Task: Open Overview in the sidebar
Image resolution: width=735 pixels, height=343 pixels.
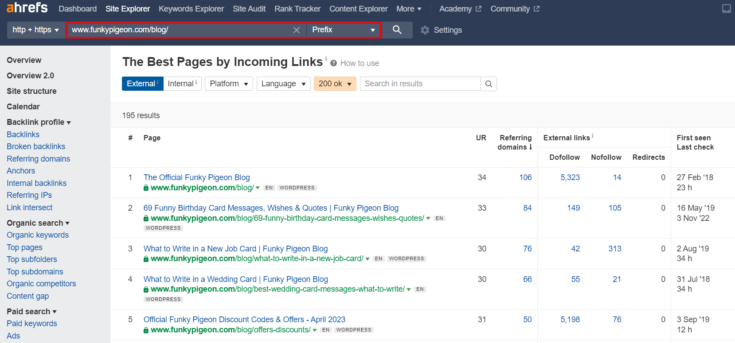Action: [24, 60]
